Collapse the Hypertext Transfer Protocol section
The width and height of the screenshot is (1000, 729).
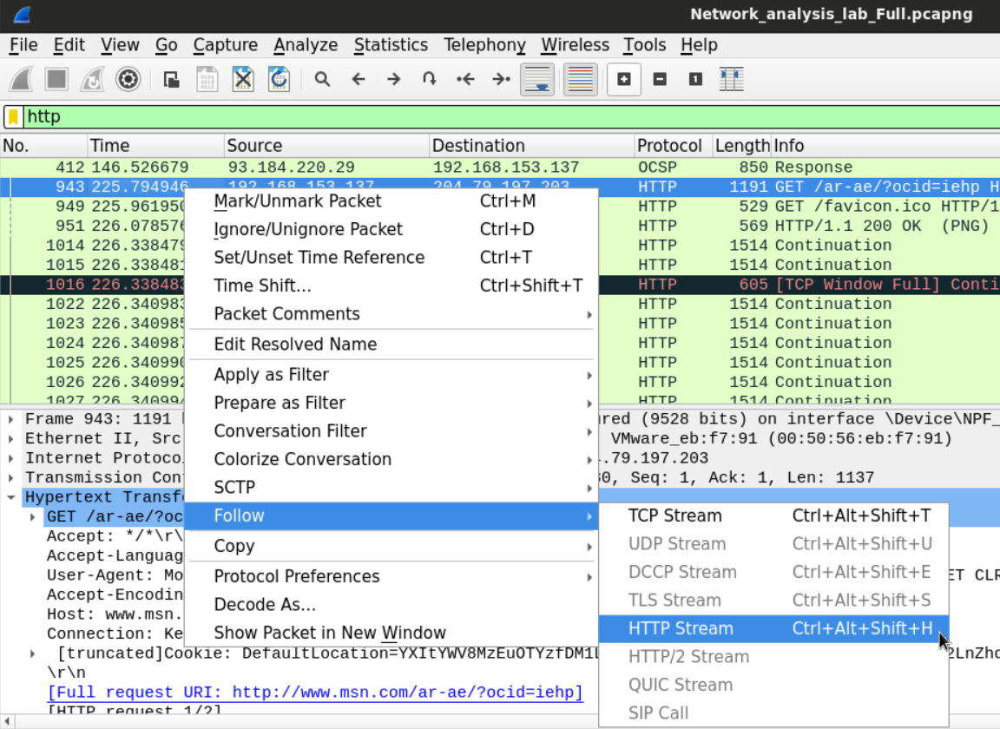pos(10,497)
